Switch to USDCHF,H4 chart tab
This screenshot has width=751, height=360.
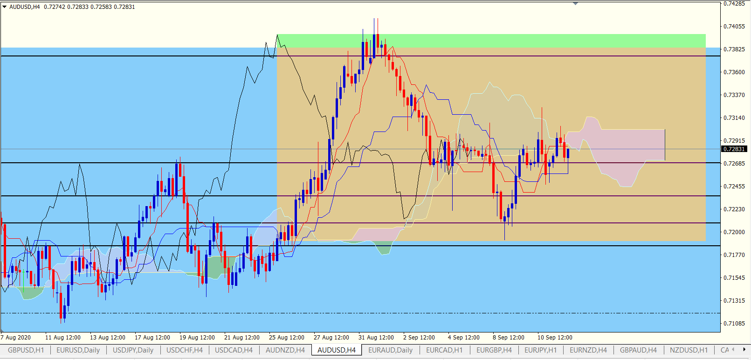click(x=185, y=350)
